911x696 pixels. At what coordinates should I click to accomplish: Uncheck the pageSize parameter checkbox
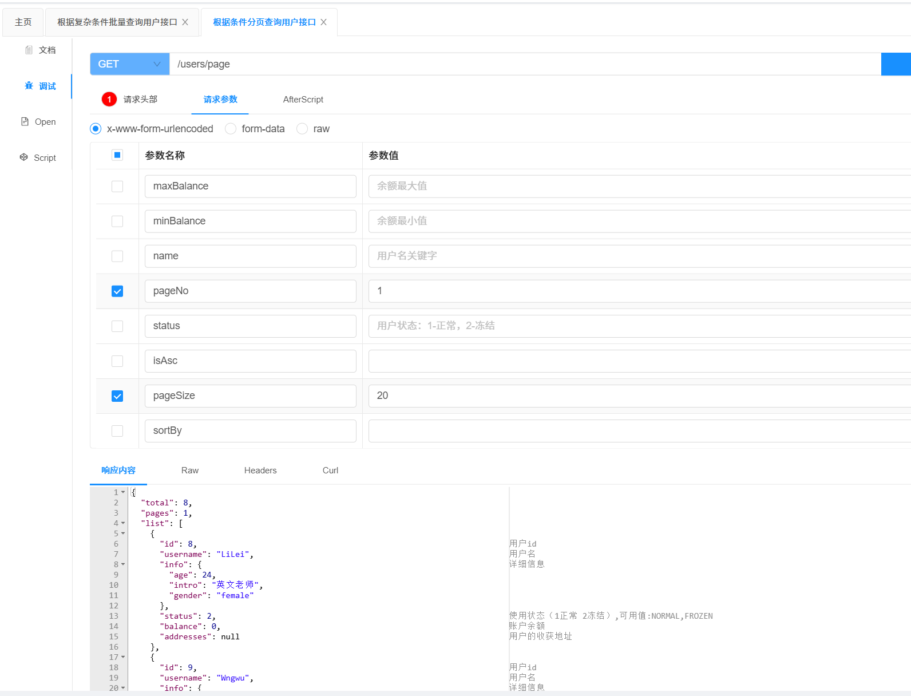point(117,396)
